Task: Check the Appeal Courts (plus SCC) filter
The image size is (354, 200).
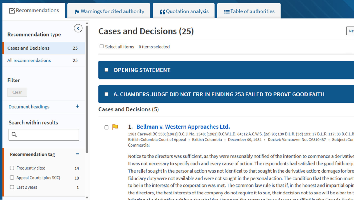Action: (12, 178)
